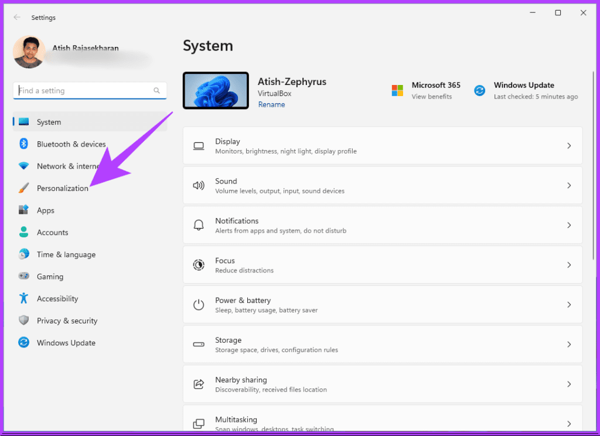600x436 pixels.
Task: Expand Nearby sharing chevron
Action: pyautogui.click(x=569, y=384)
